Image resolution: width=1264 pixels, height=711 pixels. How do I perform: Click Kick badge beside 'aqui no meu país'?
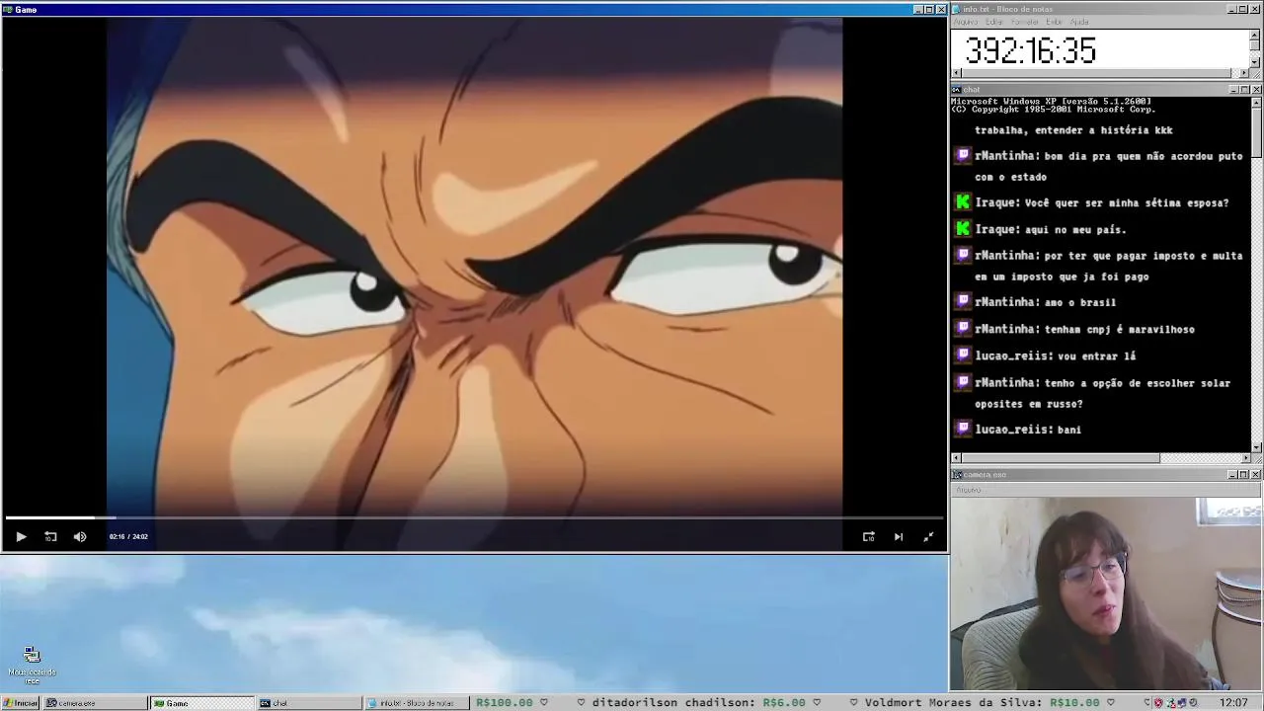pos(964,228)
